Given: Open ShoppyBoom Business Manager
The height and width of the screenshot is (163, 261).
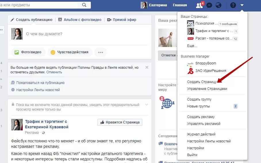Looking at the screenshot, I should pos(206,63).
